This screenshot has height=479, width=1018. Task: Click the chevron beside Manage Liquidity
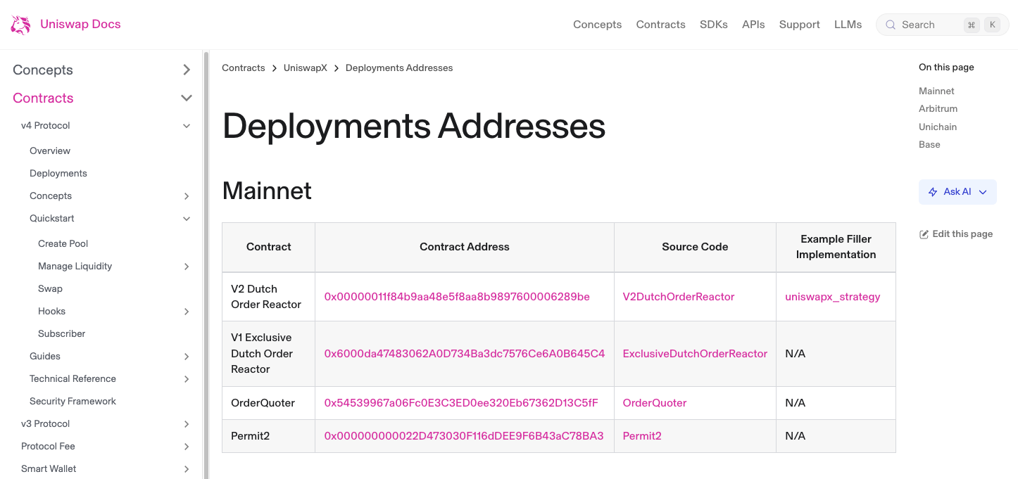pyautogui.click(x=187, y=266)
